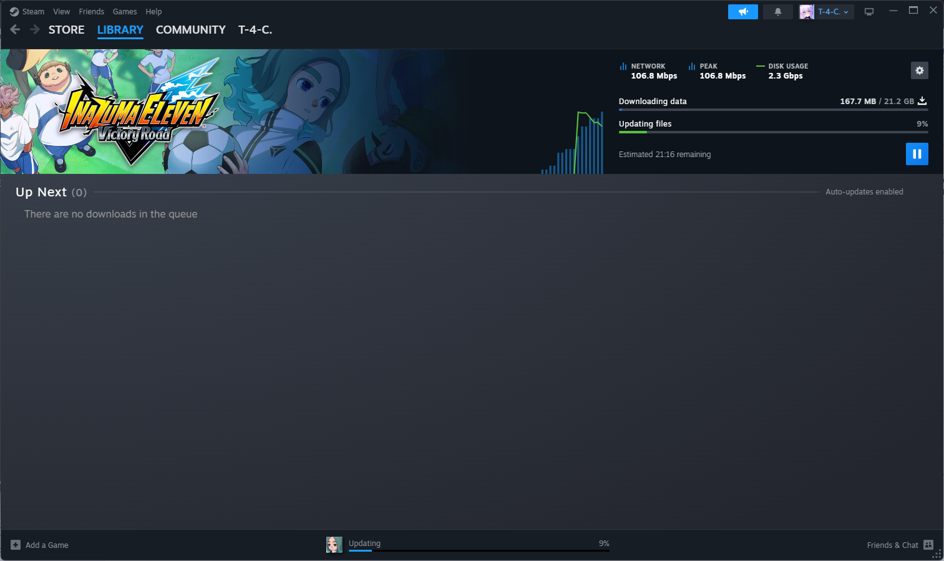Click the Downloading data progress bar
This screenshot has height=561, width=944.
pyautogui.click(x=774, y=110)
